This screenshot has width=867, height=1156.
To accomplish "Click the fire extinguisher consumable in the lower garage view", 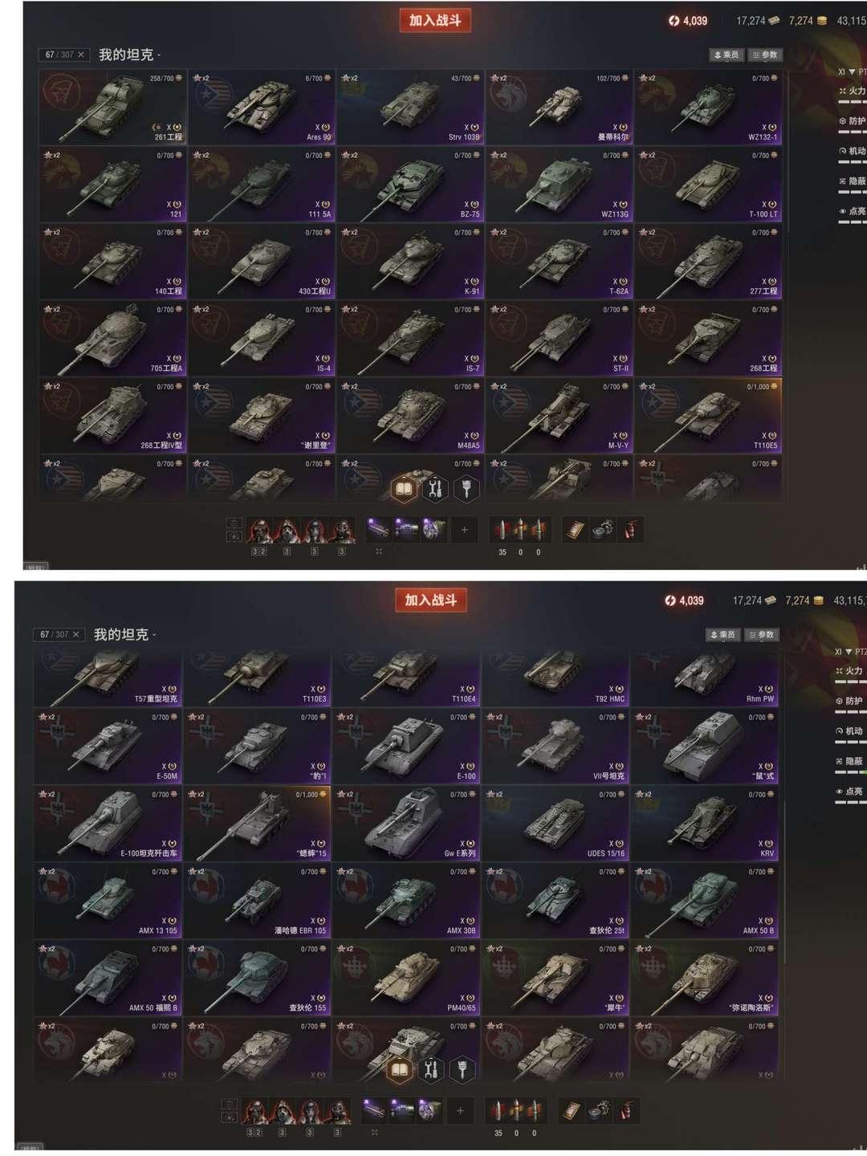I will [x=626, y=1110].
